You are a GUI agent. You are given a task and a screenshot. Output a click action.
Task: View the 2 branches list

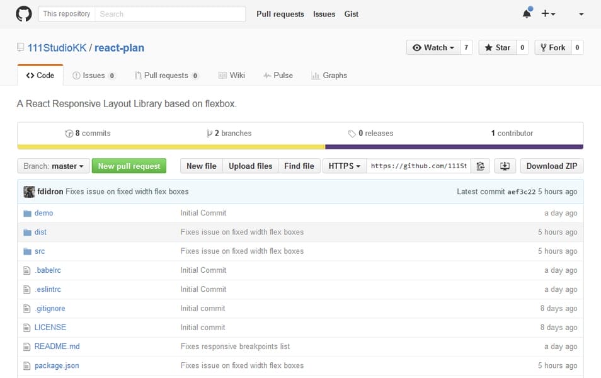pos(229,134)
